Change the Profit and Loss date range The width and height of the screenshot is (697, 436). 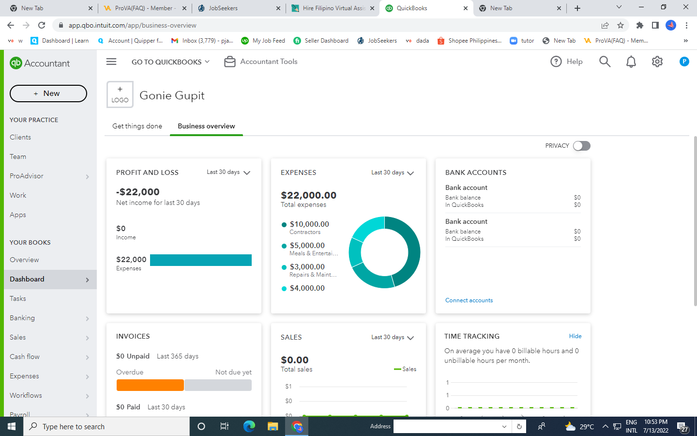coord(228,172)
